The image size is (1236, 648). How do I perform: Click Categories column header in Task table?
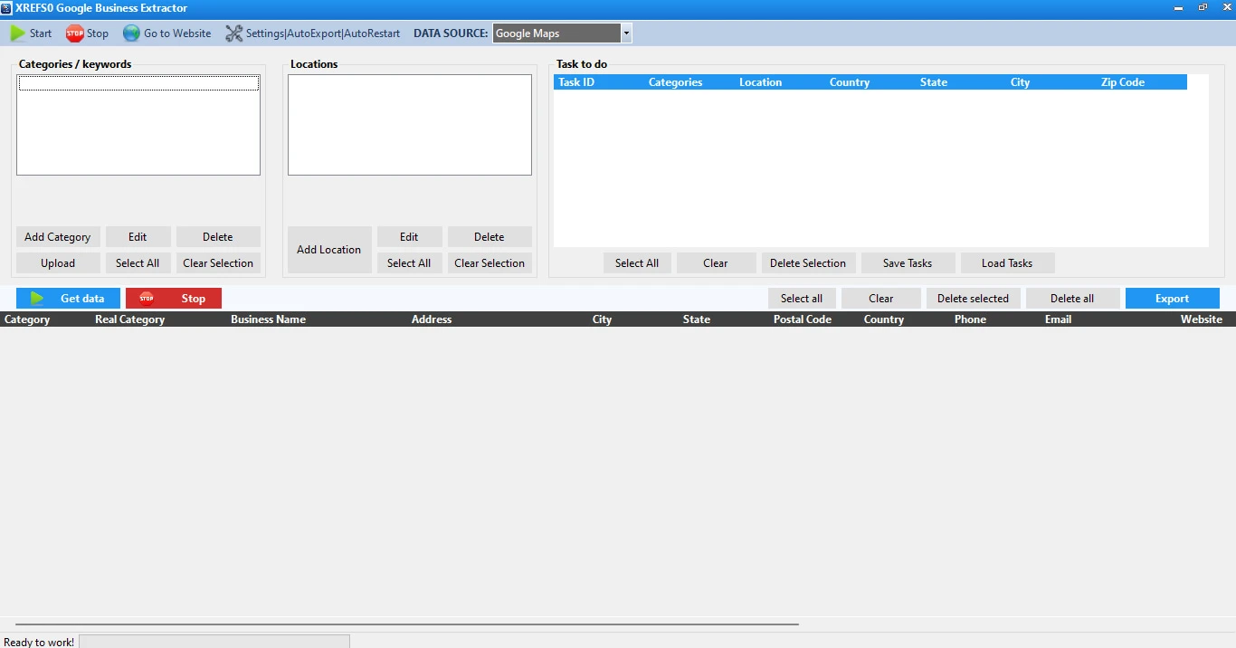coord(676,82)
